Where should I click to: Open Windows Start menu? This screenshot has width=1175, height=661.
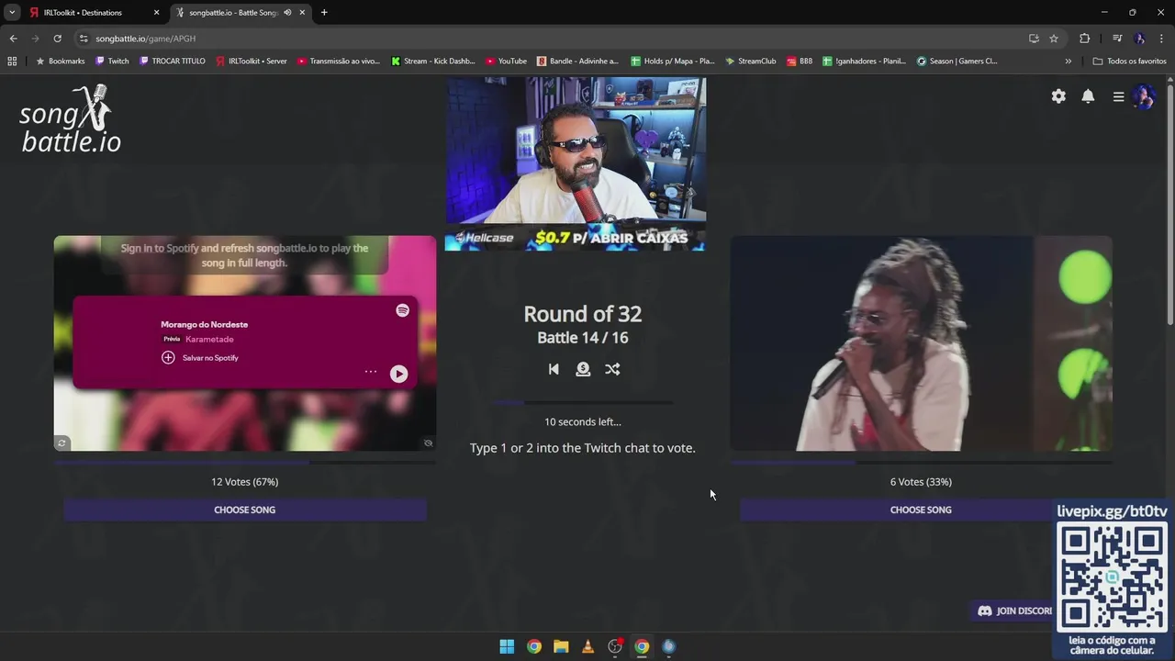507,646
